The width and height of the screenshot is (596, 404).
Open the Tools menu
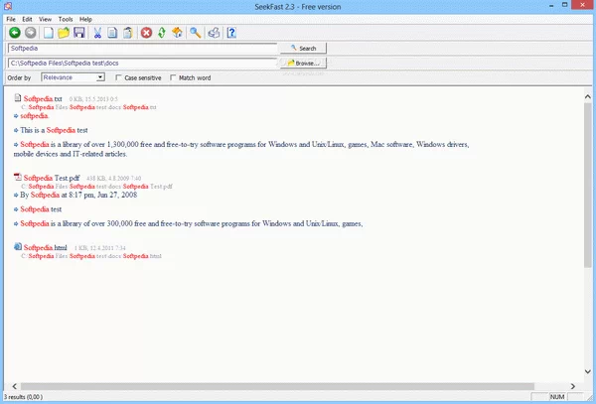click(x=66, y=19)
